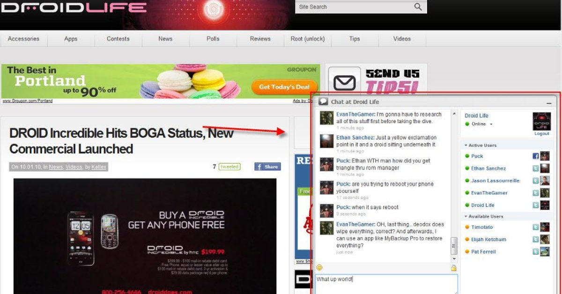The image size is (562, 294).
Task: Click the Send Us Tips envelope icon
Action: tap(344, 81)
